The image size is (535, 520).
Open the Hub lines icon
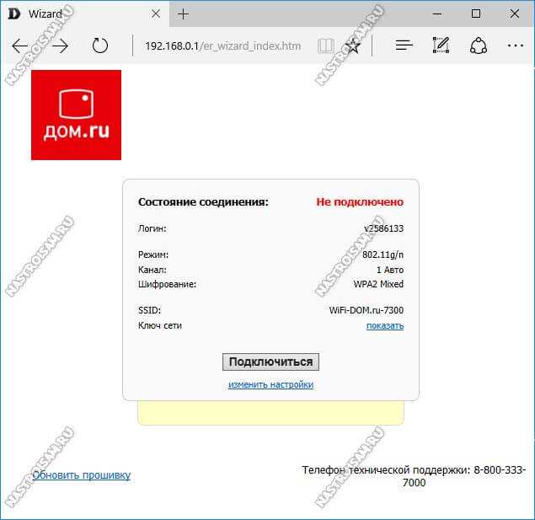pos(404,46)
